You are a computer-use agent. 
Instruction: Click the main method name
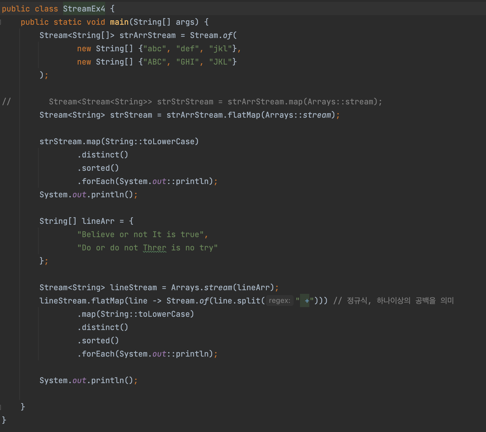(x=119, y=22)
